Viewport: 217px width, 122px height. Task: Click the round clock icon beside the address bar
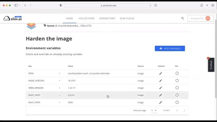[x=156, y=5]
